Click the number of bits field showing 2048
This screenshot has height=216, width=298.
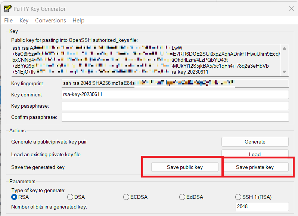click(262, 207)
